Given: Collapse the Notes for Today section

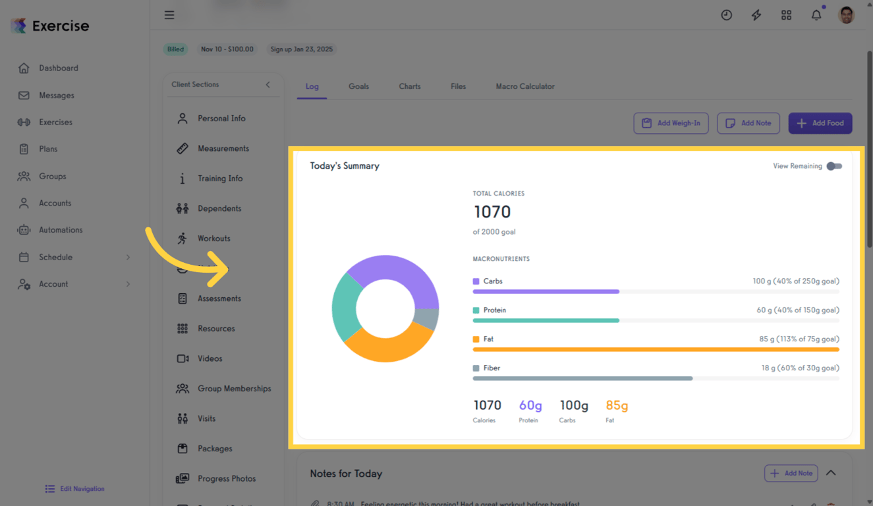Looking at the screenshot, I should pyautogui.click(x=831, y=473).
